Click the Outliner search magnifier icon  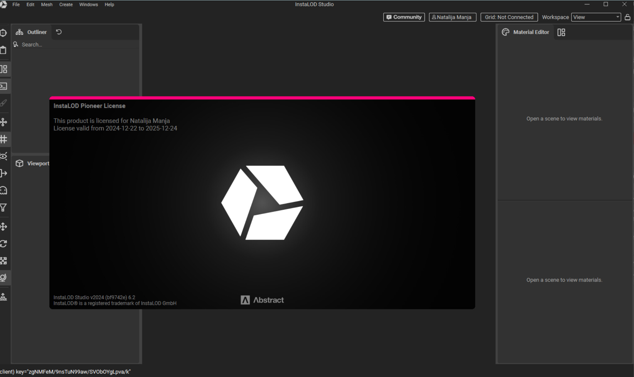click(x=16, y=44)
